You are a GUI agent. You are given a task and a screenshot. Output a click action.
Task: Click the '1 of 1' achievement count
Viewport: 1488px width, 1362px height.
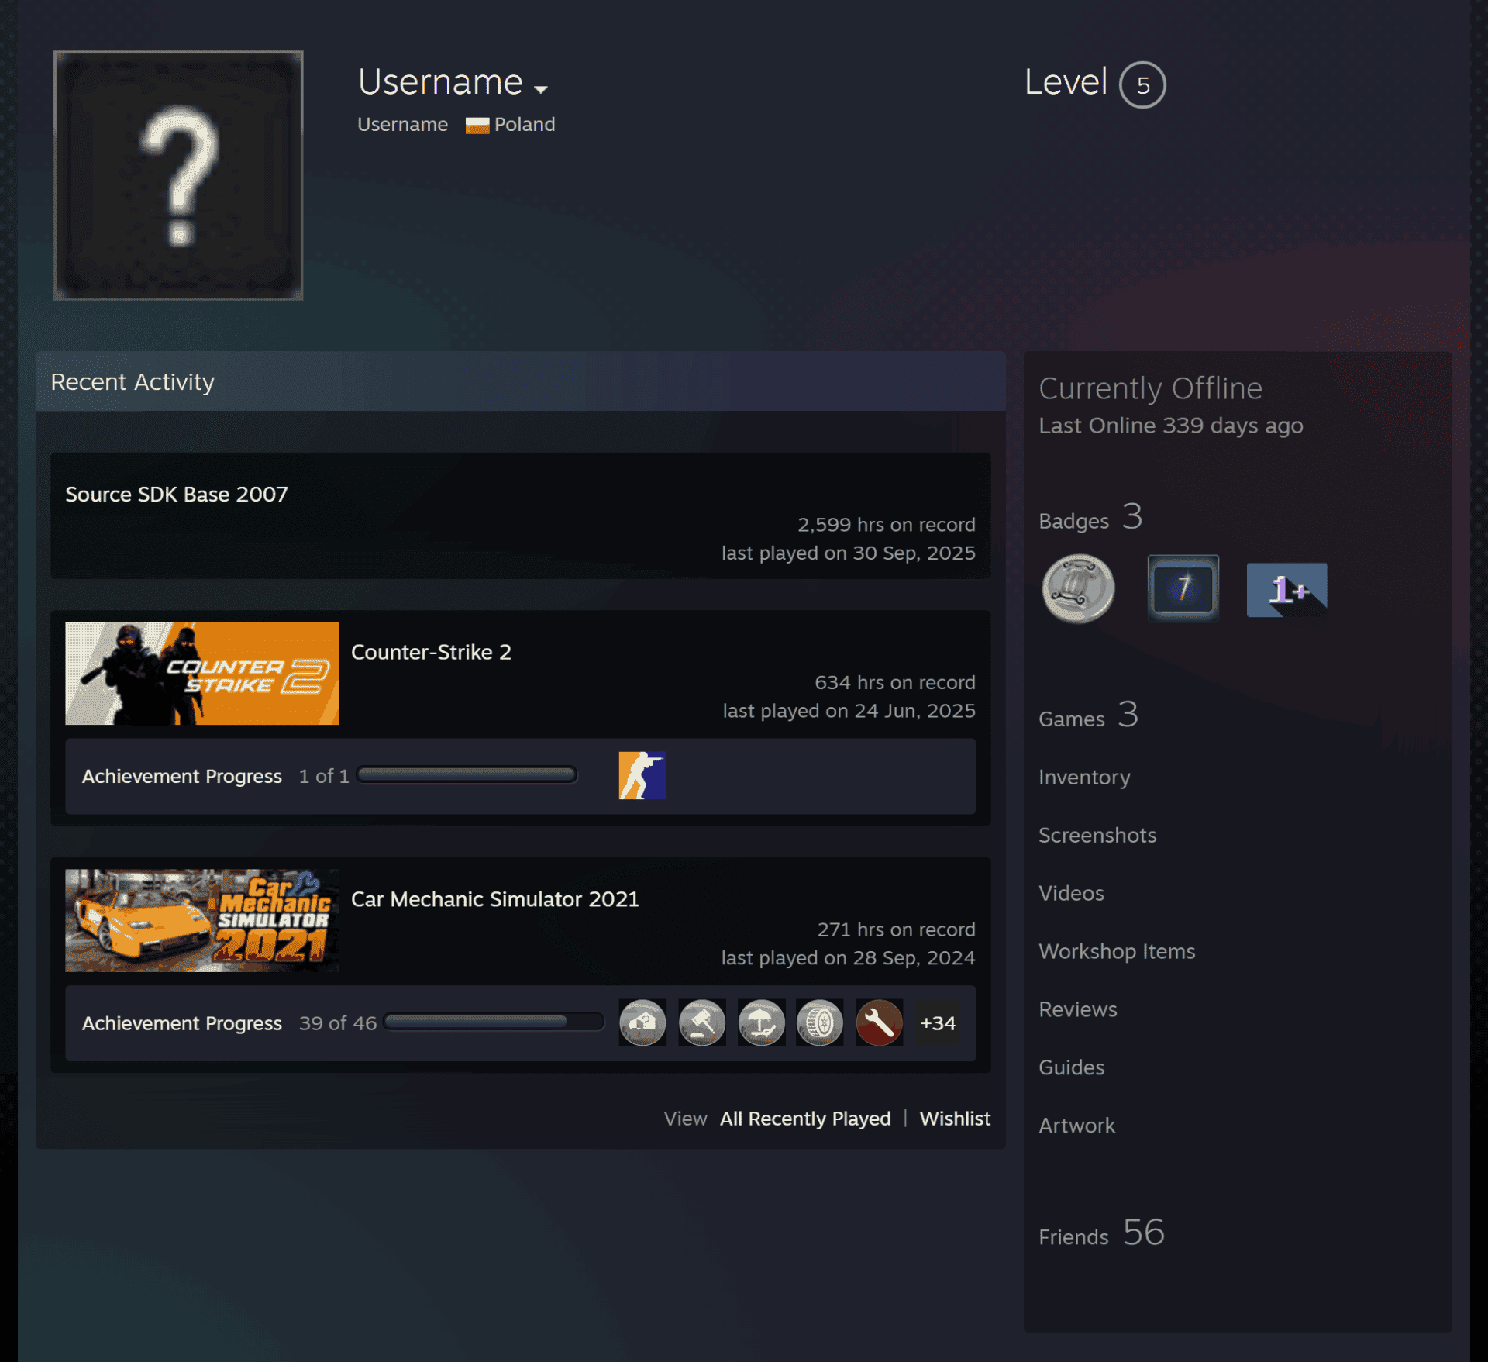click(324, 775)
